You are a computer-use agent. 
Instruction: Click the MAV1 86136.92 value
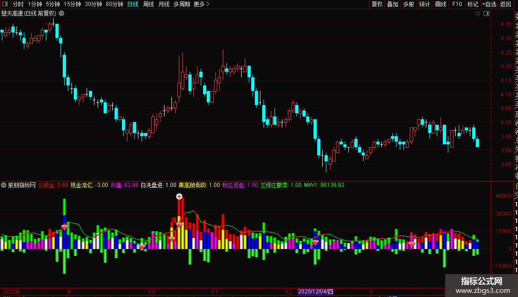pyautogui.click(x=324, y=185)
